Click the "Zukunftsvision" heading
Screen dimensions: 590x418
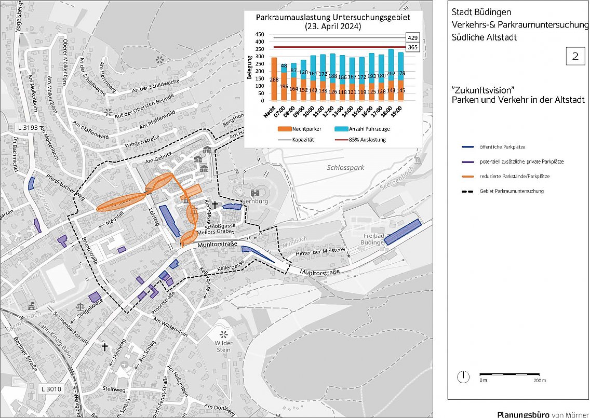click(483, 90)
